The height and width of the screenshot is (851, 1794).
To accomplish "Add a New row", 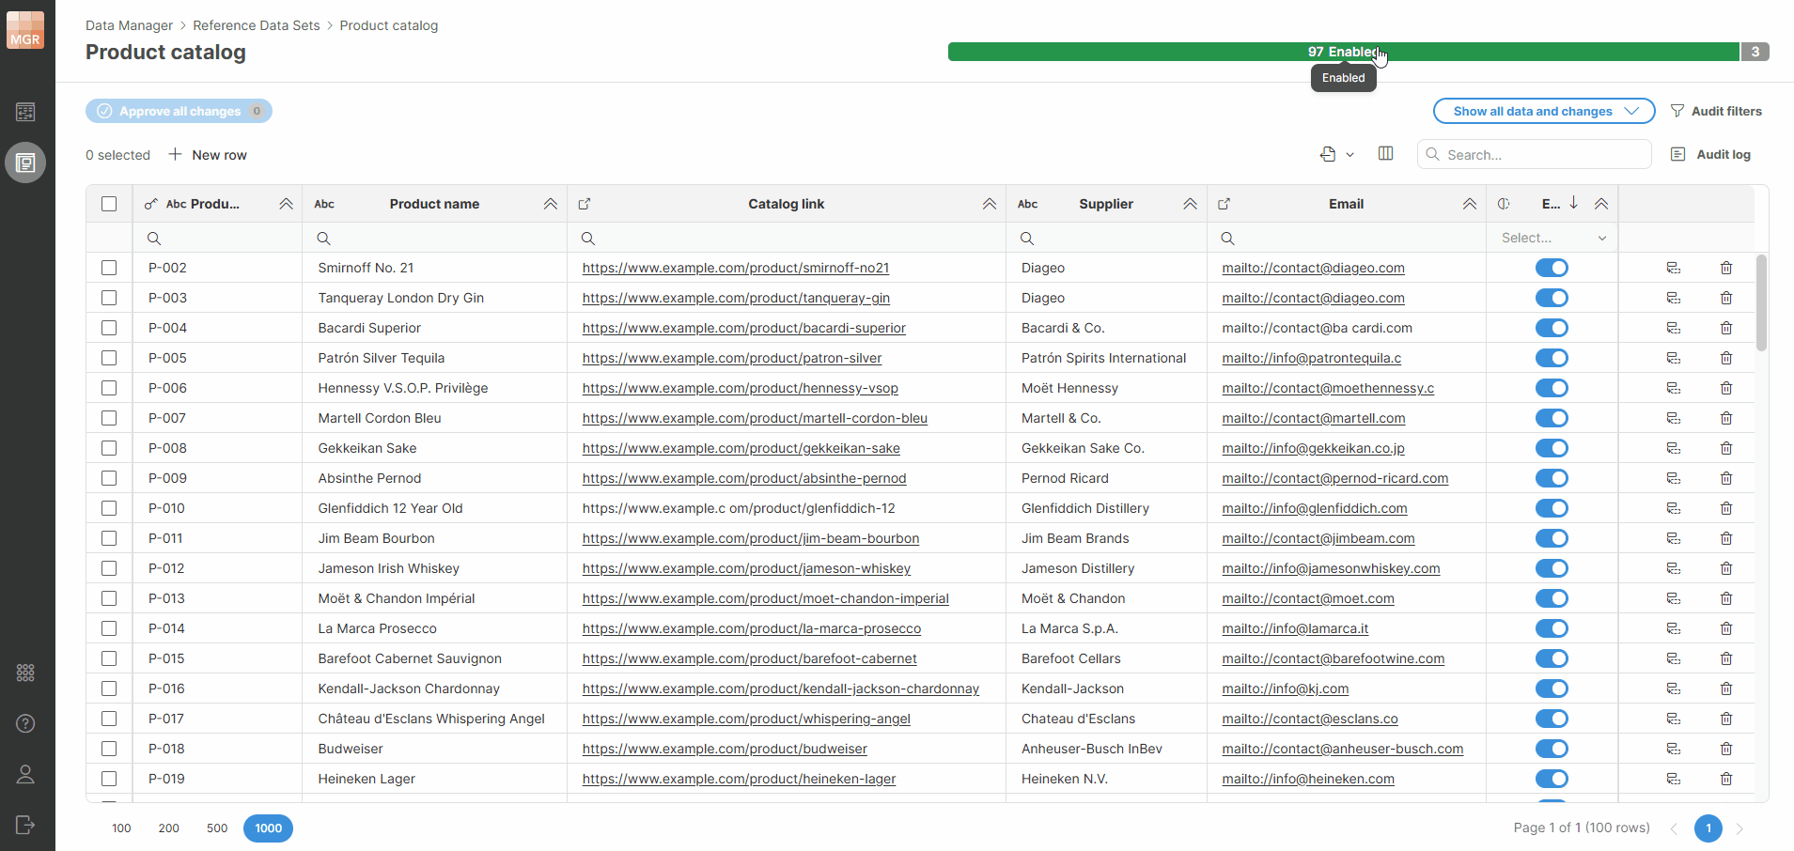I will coord(208,155).
